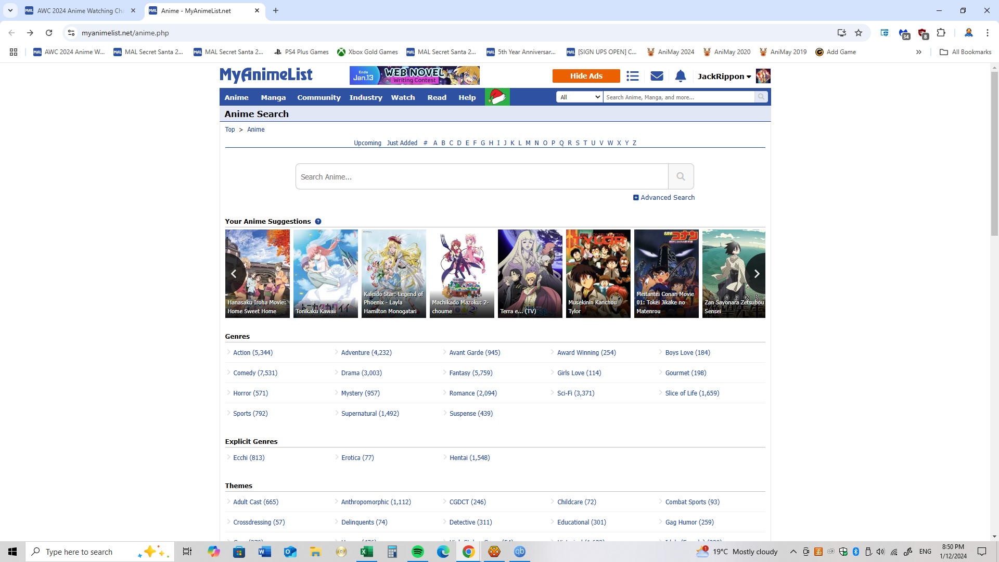Click the Hide Ads button
999x562 pixels.
(586, 76)
